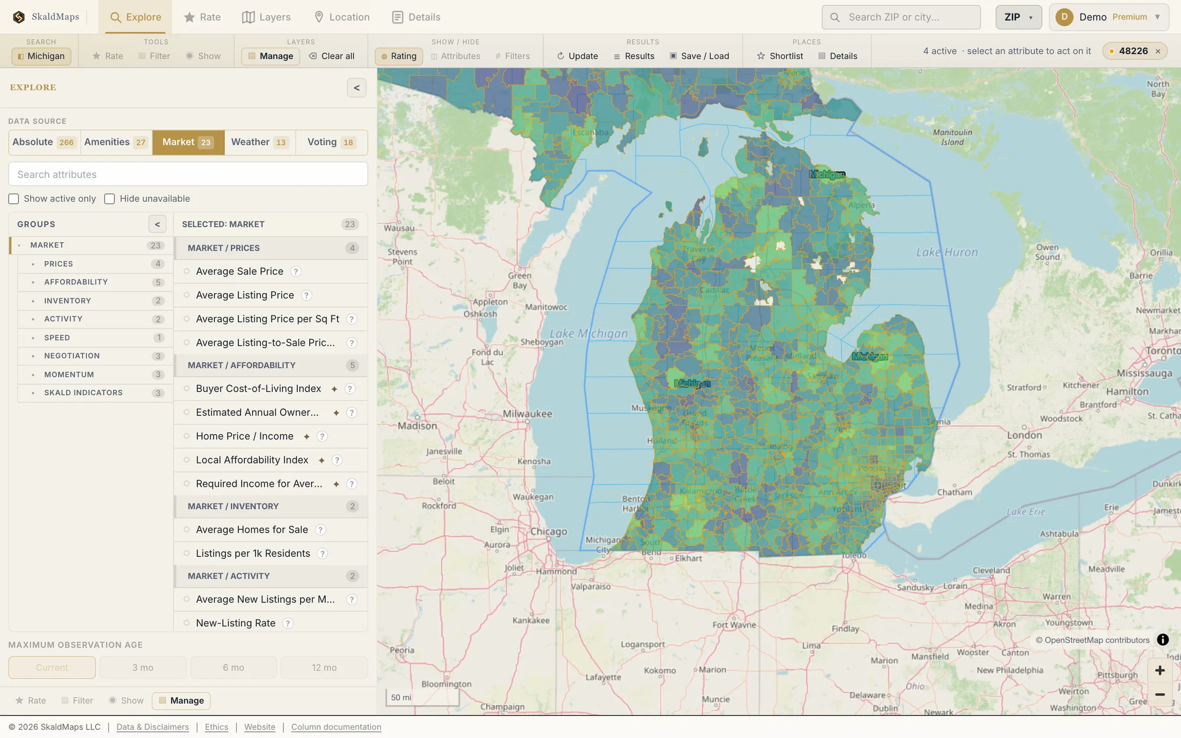Select the Weather data source tab
The height and width of the screenshot is (738, 1181).
point(260,142)
